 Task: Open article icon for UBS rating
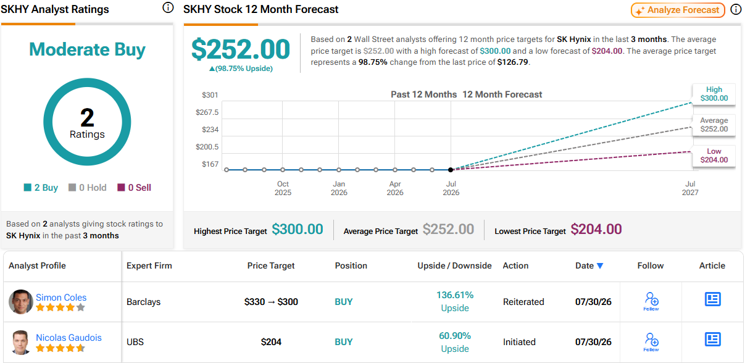pyautogui.click(x=713, y=339)
